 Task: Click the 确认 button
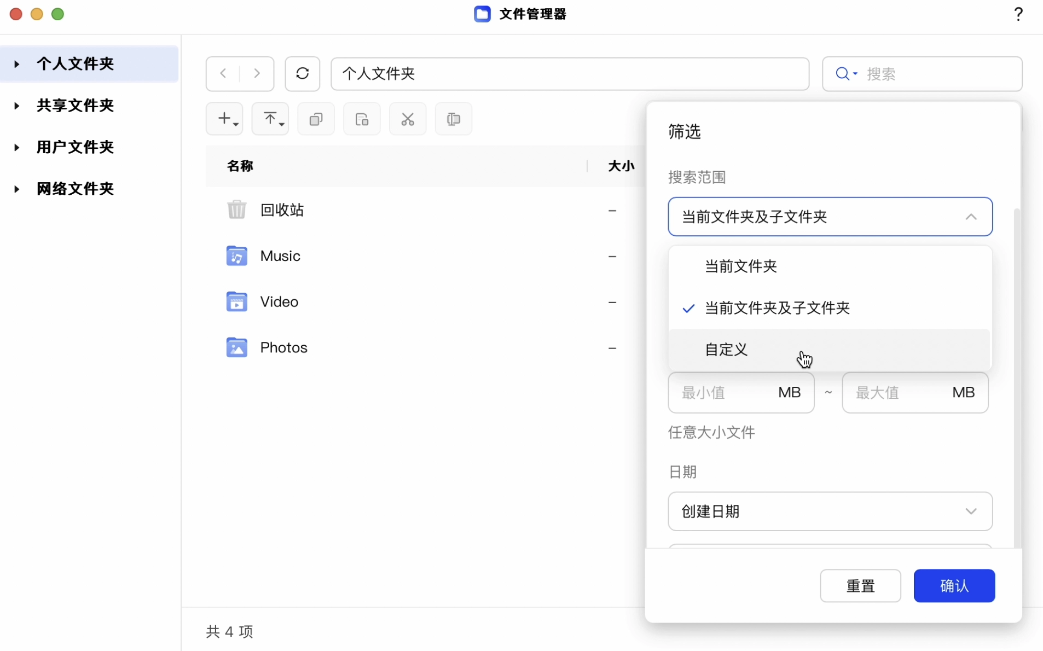(x=954, y=586)
